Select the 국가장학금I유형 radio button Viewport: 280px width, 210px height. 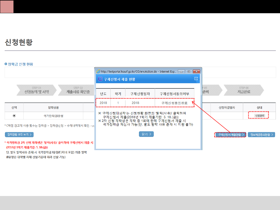click(x=14, y=116)
